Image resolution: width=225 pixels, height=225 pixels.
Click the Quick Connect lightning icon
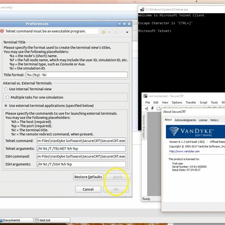pos(153,108)
